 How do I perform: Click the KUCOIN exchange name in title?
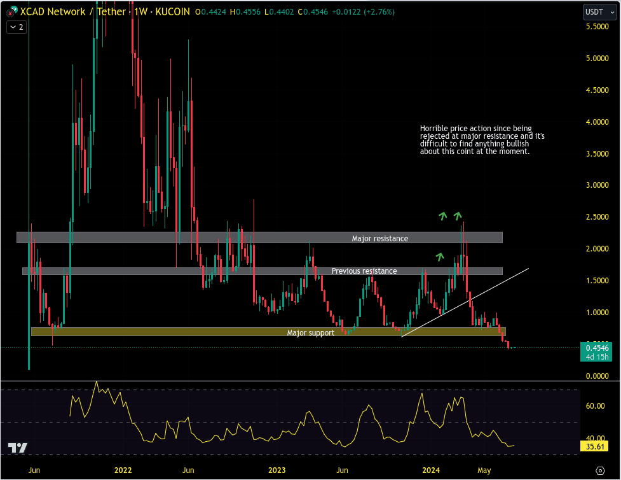173,11
